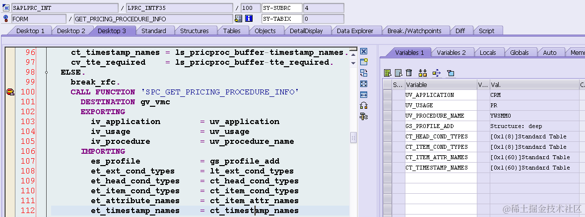Open the Tables tab
The height and width of the screenshot is (217, 585).
point(232,31)
